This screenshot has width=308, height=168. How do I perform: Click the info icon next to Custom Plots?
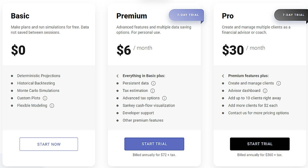point(45,98)
